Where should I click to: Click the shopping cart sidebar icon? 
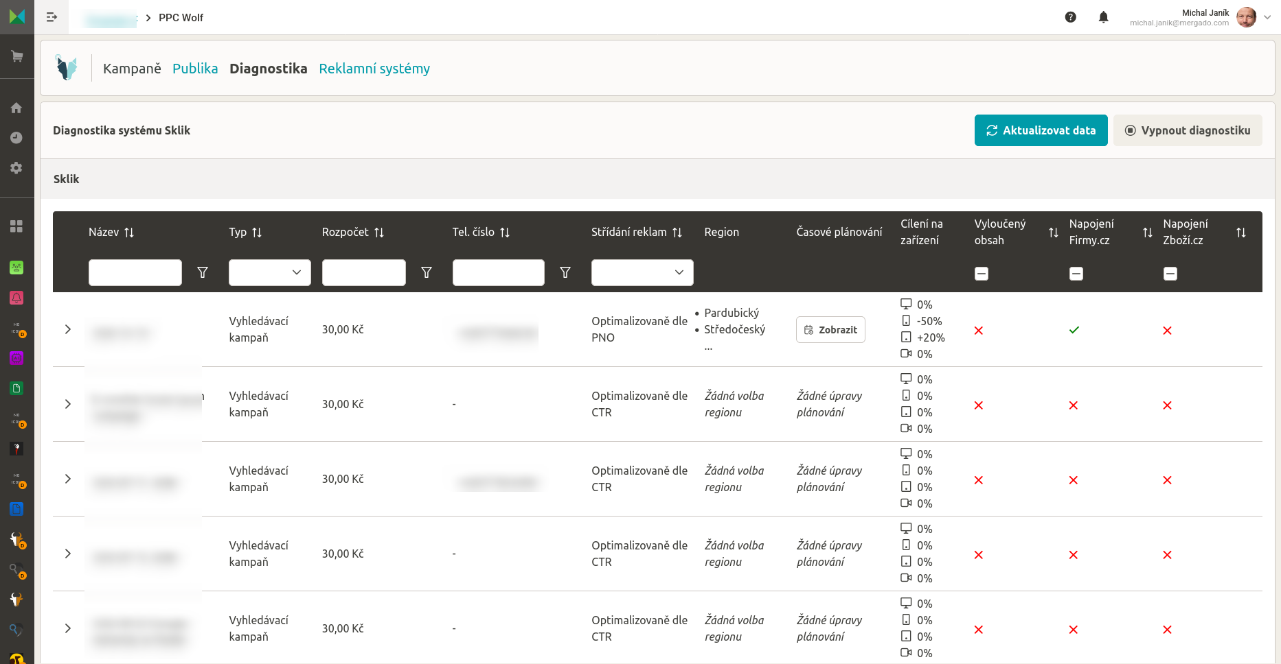(16, 56)
